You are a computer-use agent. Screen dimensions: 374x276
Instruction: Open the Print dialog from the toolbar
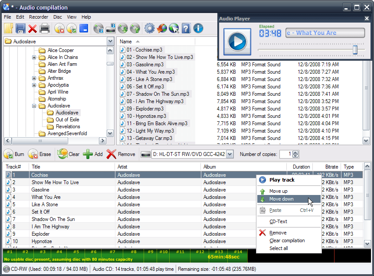point(45,28)
